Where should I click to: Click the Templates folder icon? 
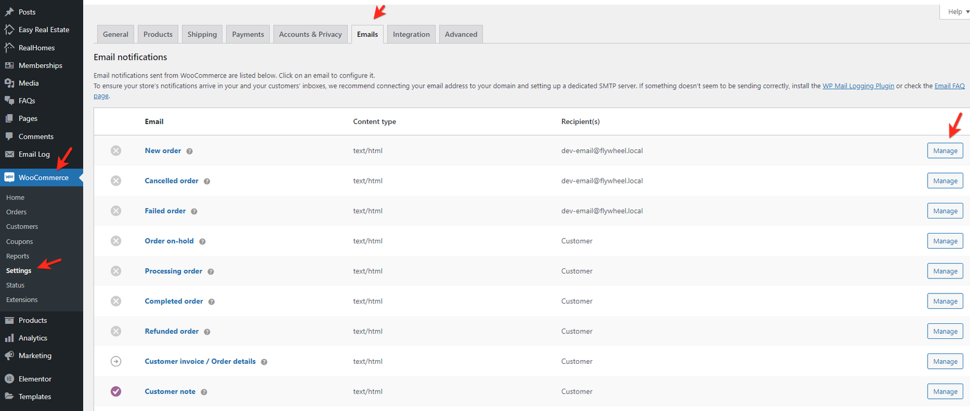tap(9, 396)
